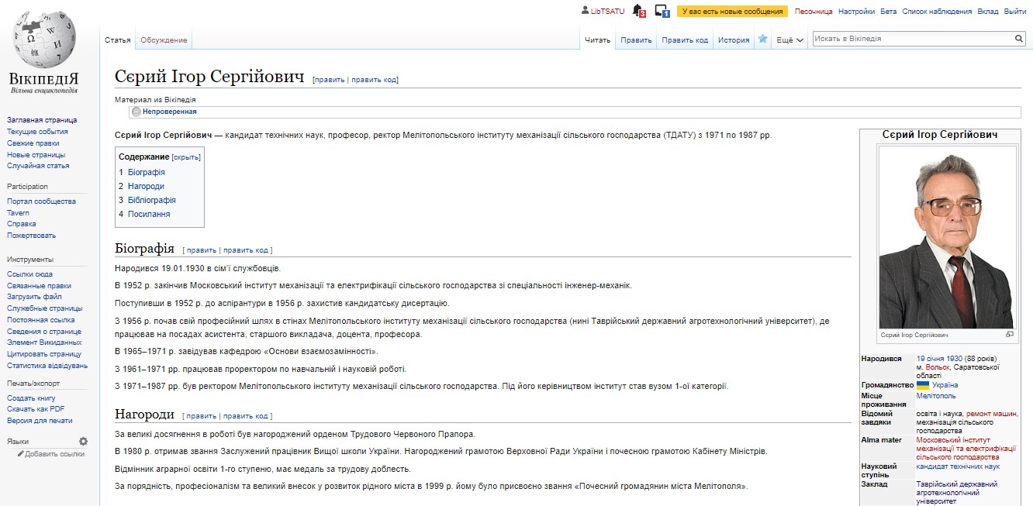Open the notices monitor icon
The width and height of the screenshot is (1033, 506).
pyautogui.click(x=662, y=11)
